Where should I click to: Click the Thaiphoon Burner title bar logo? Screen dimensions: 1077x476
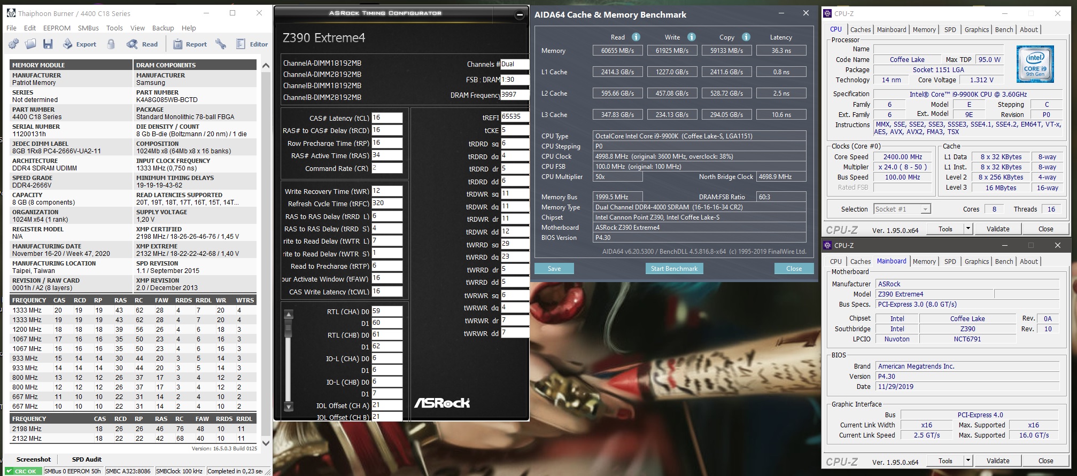tap(11, 13)
